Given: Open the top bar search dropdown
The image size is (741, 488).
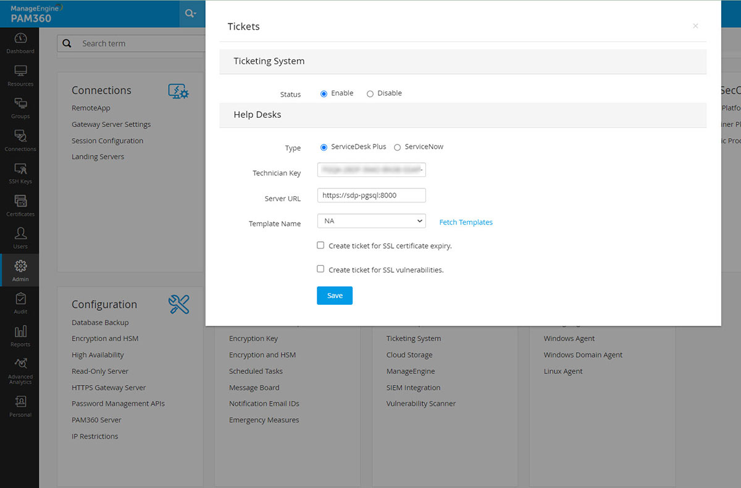Looking at the screenshot, I should (x=191, y=14).
